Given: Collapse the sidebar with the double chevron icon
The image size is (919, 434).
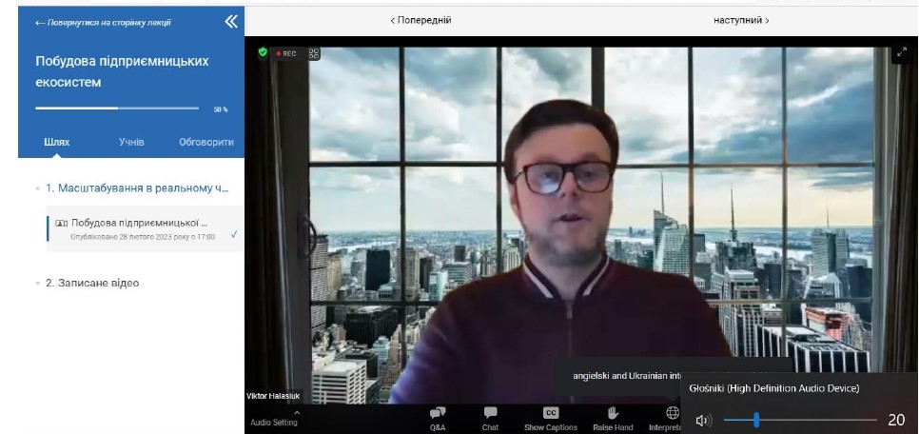Looking at the screenshot, I should pyautogui.click(x=231, y=22).
